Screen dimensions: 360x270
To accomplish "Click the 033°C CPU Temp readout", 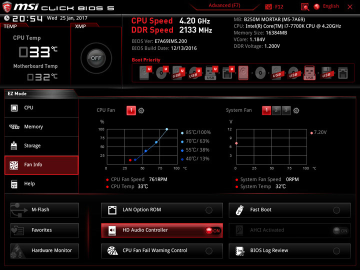I will pyautogui.click(x=38, y=52).
